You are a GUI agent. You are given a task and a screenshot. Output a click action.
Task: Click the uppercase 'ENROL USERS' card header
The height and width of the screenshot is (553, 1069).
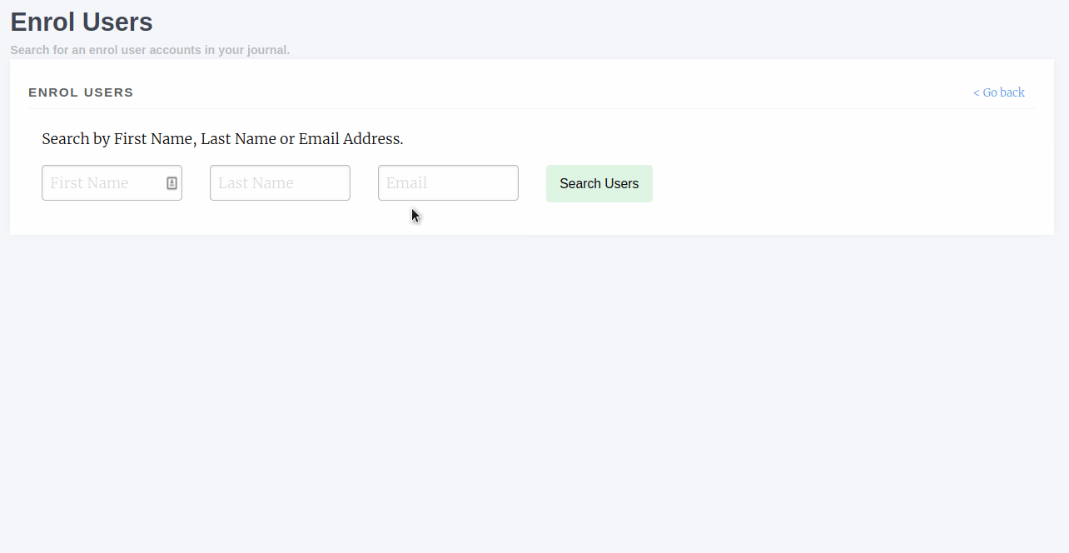81,92
